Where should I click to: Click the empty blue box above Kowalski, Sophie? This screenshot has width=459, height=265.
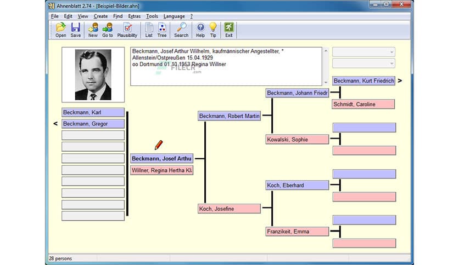[364, 128]
